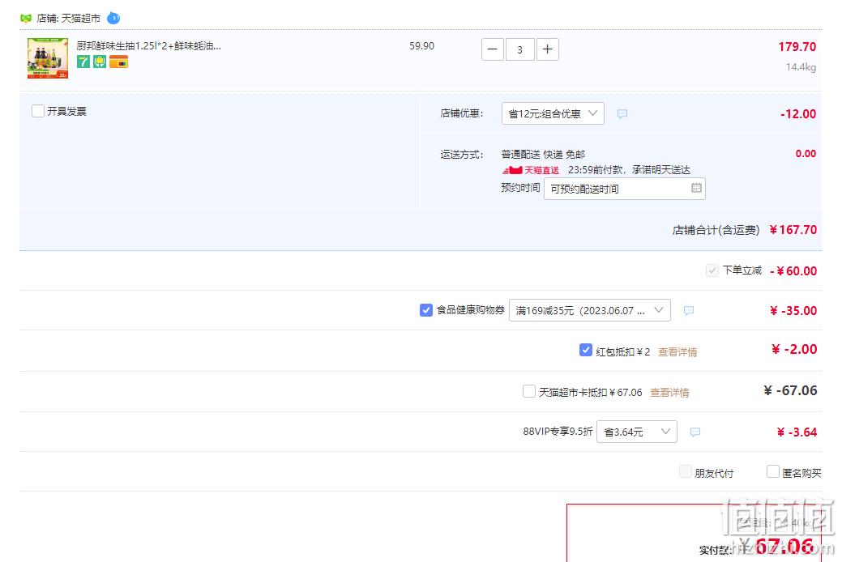This screenshot has height=562, width=842.
Task: Uncheck the 食品健康购物券 coupon checkbox
Action: point(425,310)
